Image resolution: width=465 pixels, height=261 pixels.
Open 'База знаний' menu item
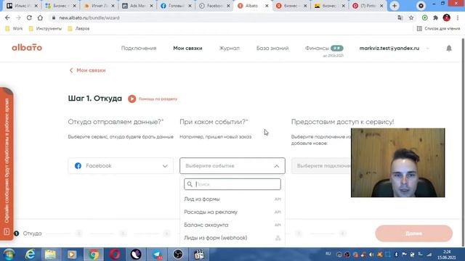click(x=272, y=49)
